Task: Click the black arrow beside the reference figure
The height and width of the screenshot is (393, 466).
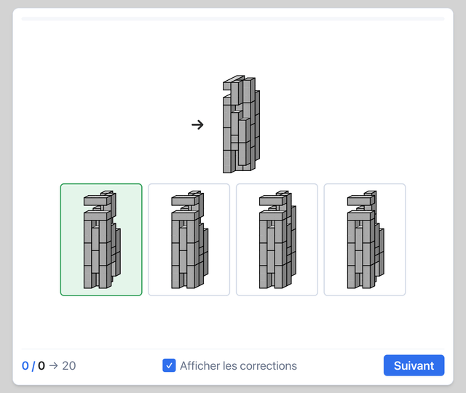Action: click(x=197, y=124)
